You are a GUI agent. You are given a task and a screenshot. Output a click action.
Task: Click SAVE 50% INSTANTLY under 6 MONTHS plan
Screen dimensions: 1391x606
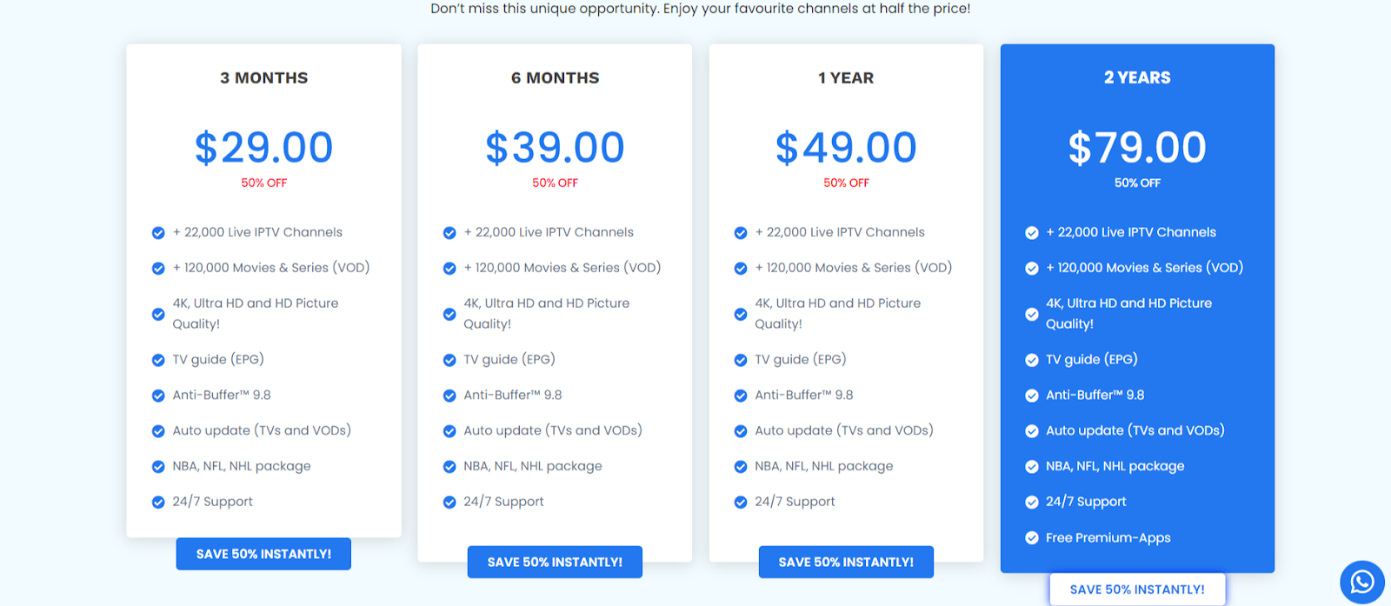pos(554,561)
